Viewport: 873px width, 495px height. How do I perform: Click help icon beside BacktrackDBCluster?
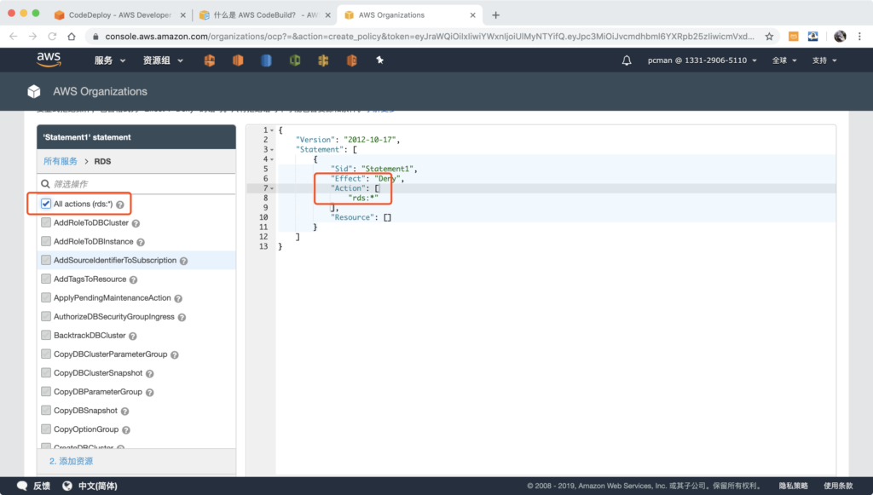point(132,336)
